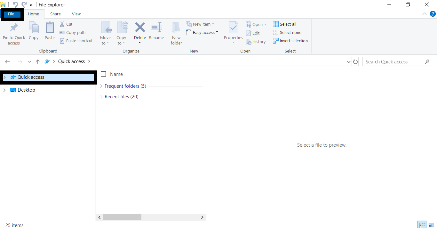Expand the Recent files group
Image resolution: width=437 pixels, height=228 pixels.
pos(101,97)
